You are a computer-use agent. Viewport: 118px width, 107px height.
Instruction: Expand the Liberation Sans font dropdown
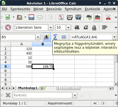[51, 28]
